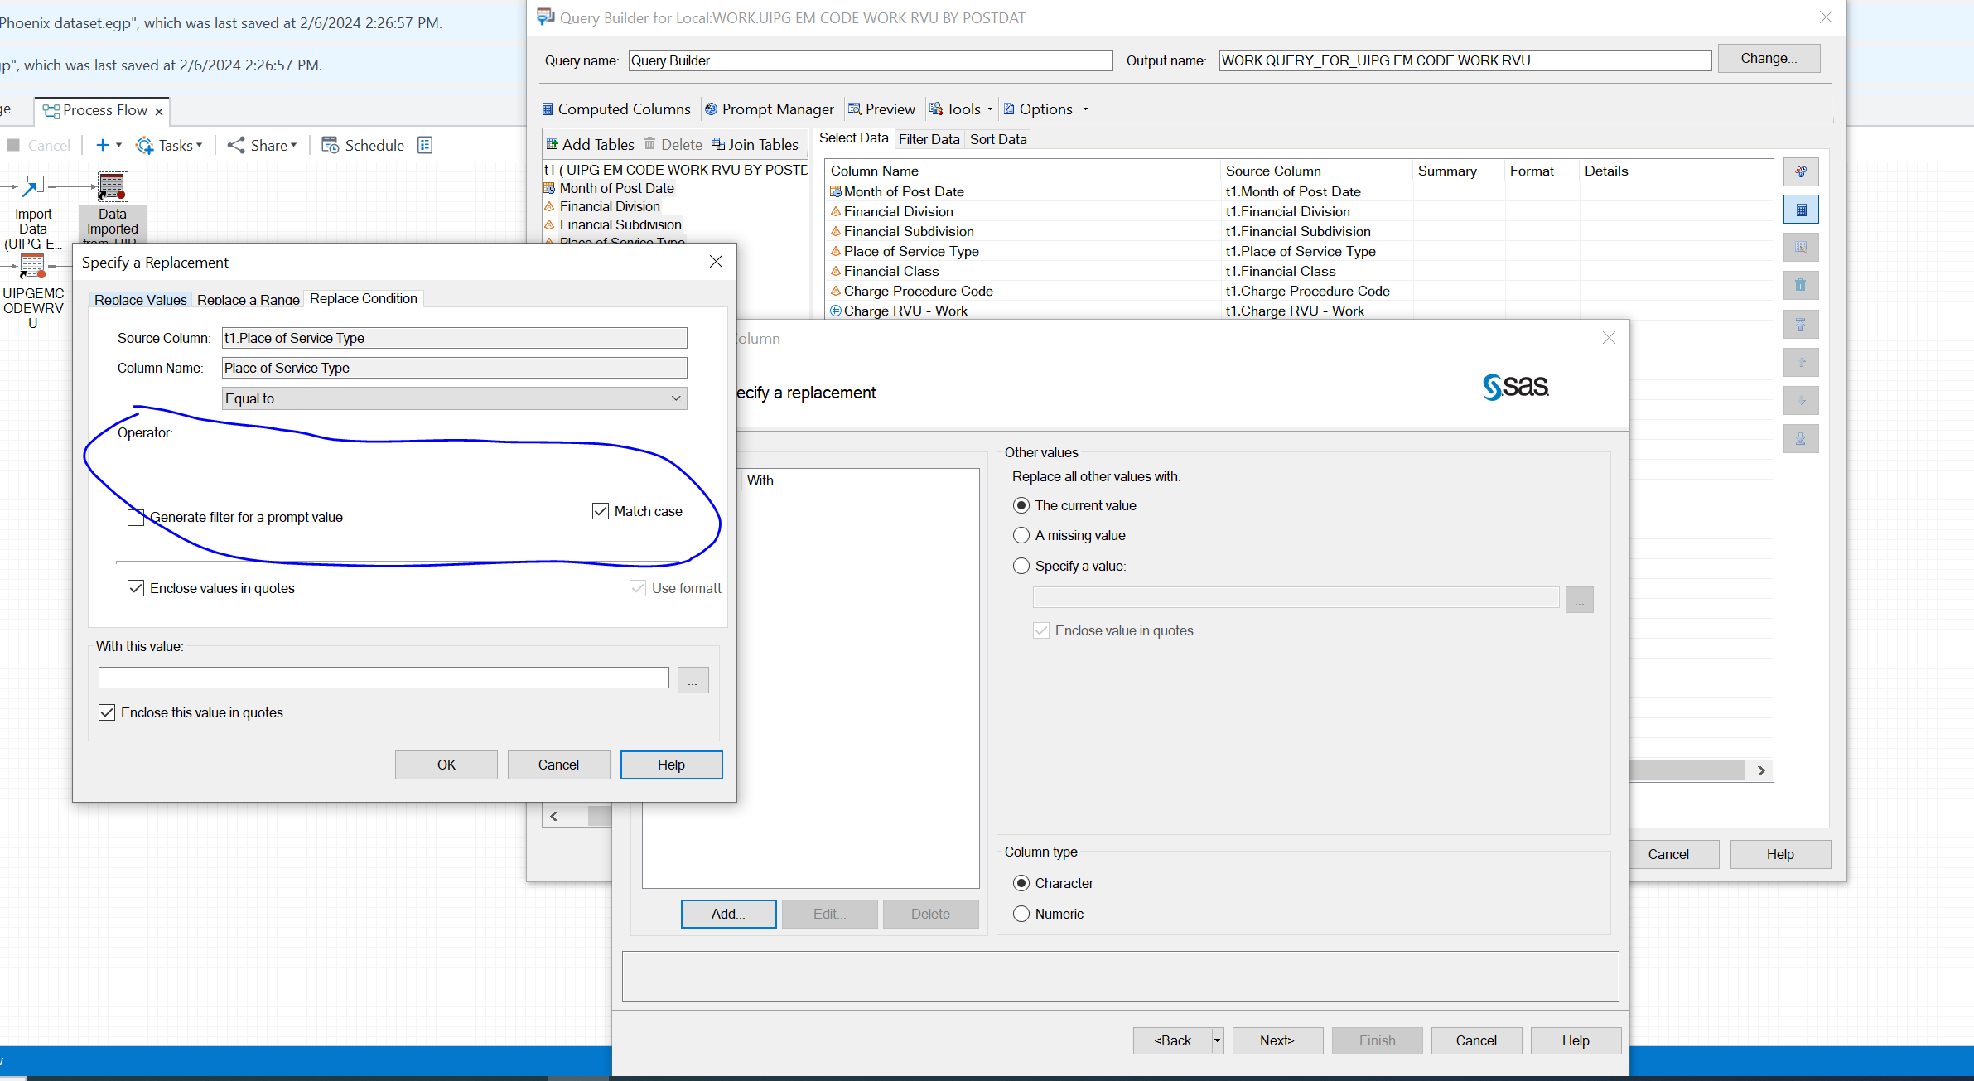Click OK in Specify a Replacement

pyautogui.click(x=446, y=765)
